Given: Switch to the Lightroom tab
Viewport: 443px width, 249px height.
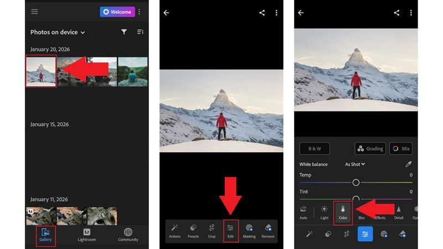Looking at the screenshot, I should [x=87, y=236].
